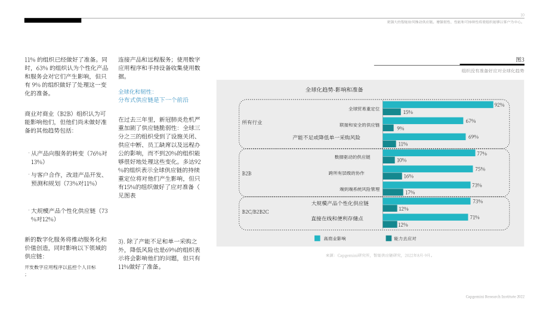549x309 pixels.
Task: Click the page number 10 at top right
Action: pos(522,15)
